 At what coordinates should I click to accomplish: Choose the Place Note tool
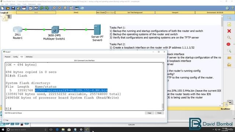click(229, 25)
